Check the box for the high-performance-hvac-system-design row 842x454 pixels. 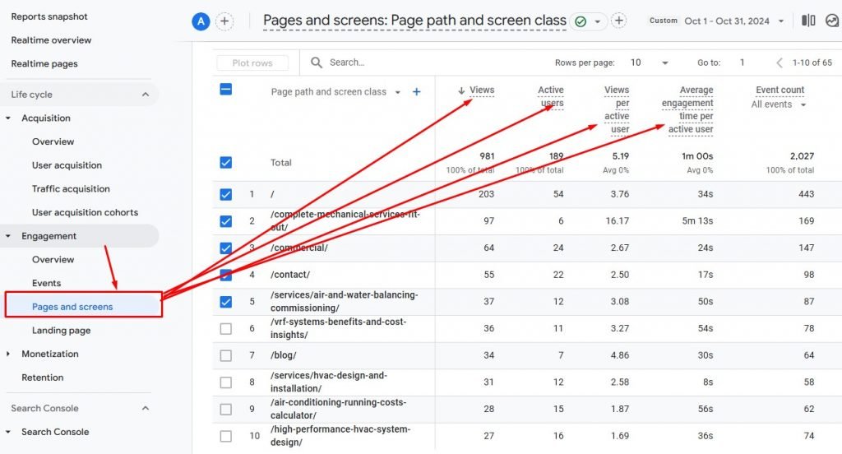226,436
